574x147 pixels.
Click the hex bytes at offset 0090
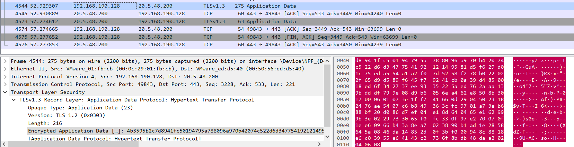(x=429, y=92)
